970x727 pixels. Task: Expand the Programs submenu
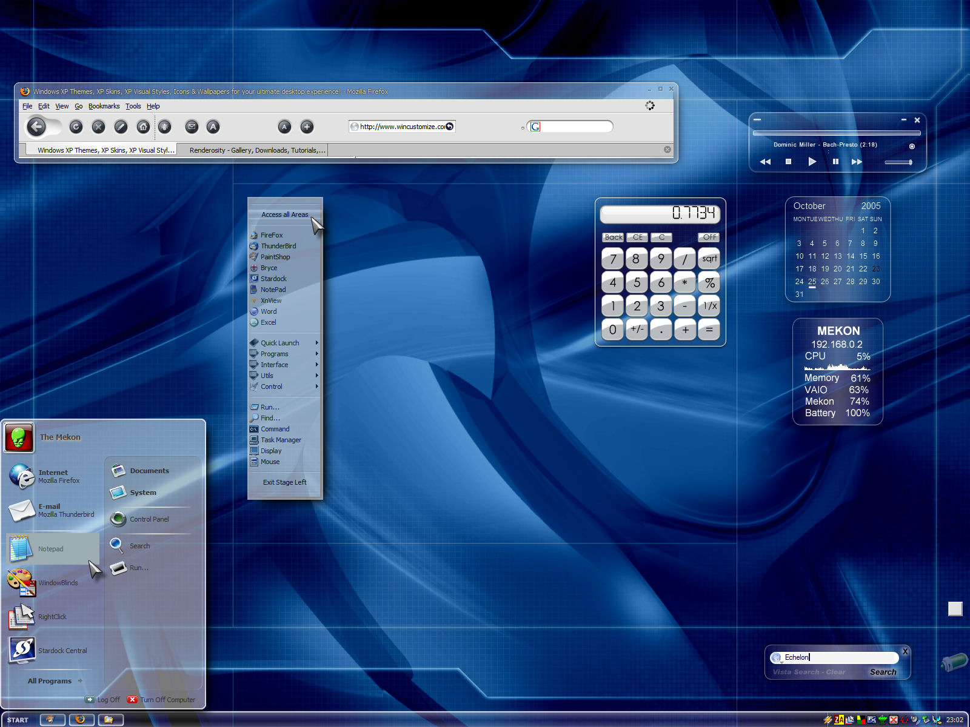[284, 354]
